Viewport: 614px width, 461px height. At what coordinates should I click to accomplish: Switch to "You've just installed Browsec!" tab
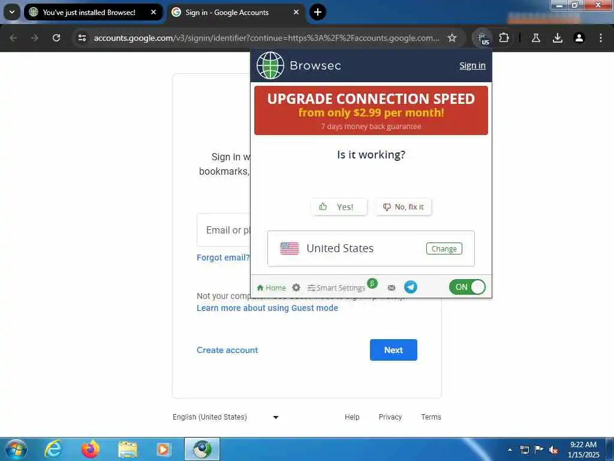89,12
